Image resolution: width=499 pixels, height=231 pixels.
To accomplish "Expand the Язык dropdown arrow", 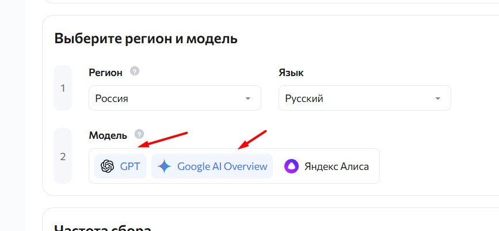I will [x=438, y=99].
